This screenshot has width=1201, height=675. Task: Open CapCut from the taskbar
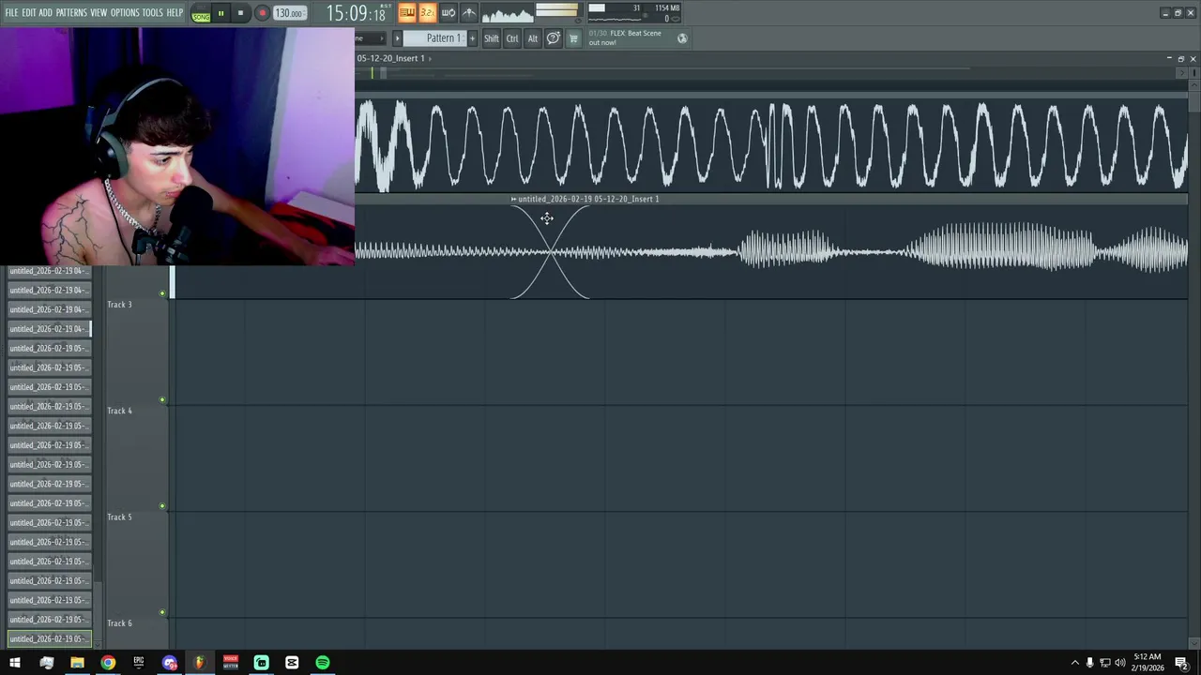pyautogui.click(x=292, y=663)
